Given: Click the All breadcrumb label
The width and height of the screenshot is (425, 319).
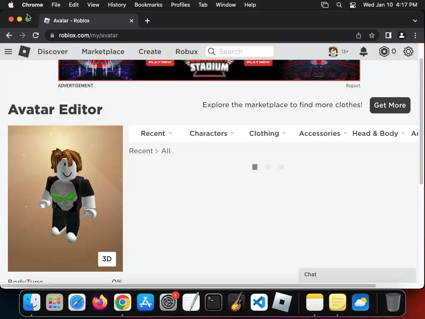Looking at the screenshot, I should coord(166,151).
